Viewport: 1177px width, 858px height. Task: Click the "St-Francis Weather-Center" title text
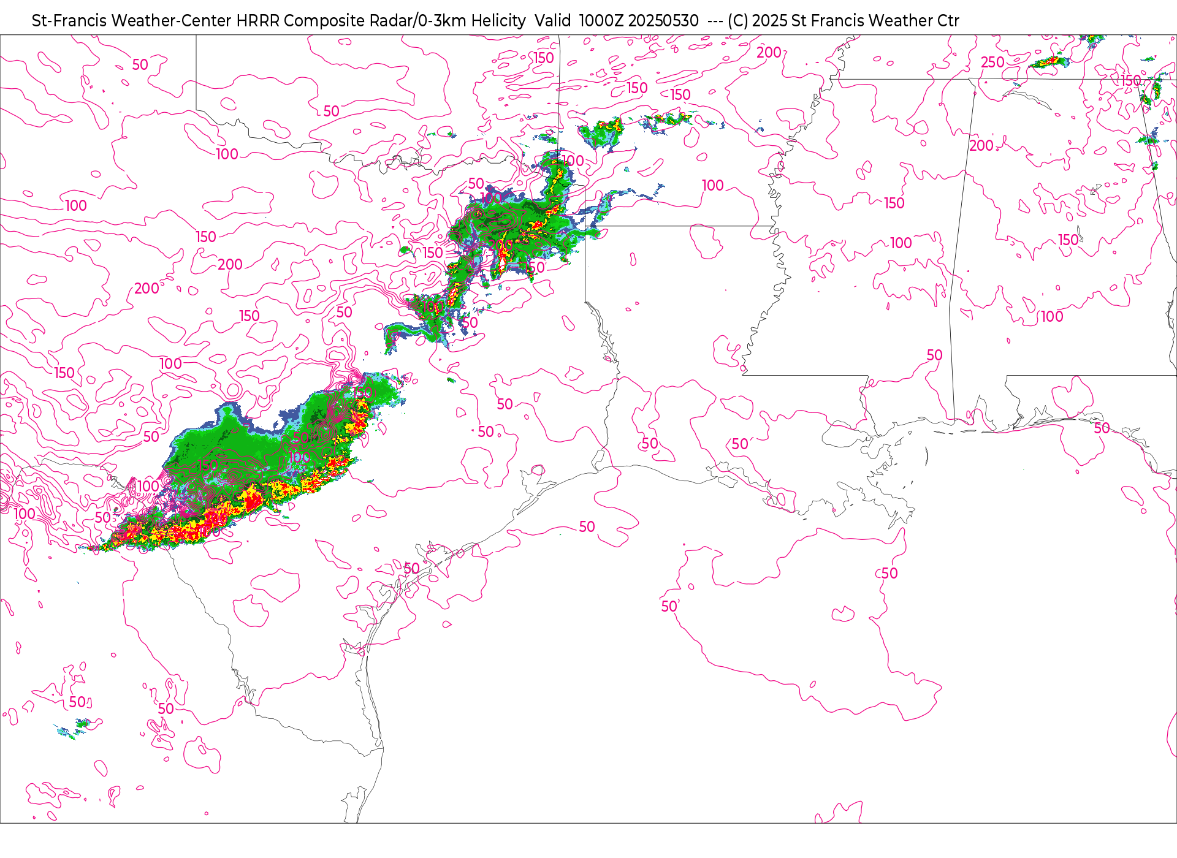pos(132,21)
